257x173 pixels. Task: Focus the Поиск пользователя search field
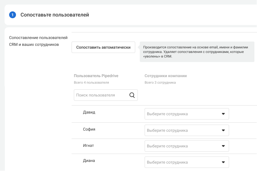tap(100, 95)
